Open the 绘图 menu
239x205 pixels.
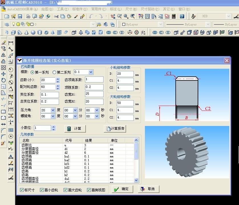pyautogui.click(x=47, y=9)
